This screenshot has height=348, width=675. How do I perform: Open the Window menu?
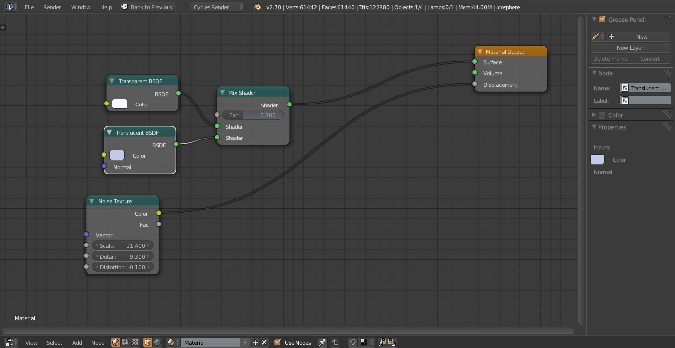pyautogui.click(x=81, y=7)
